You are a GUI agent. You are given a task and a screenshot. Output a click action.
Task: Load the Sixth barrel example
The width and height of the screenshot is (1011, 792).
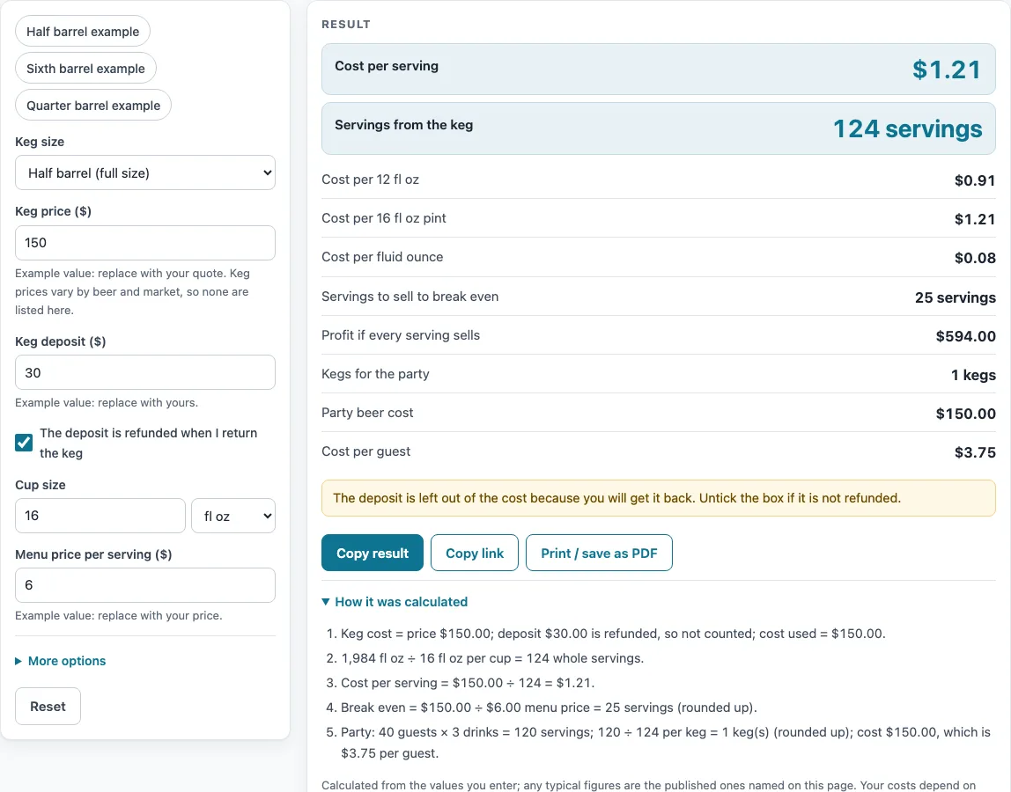coord(85,69)
